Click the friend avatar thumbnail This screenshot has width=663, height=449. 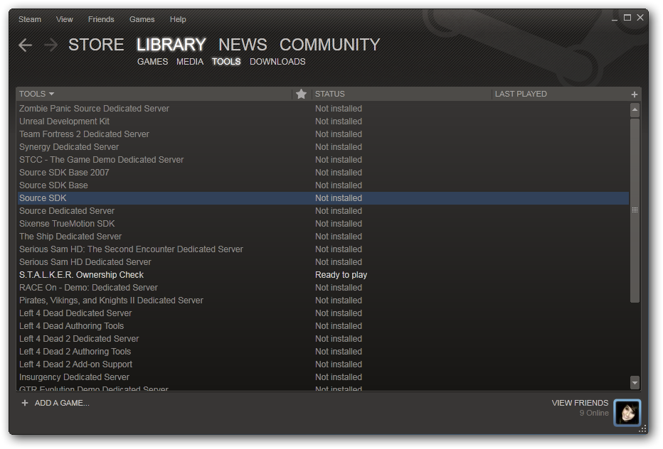[x=627, y=412]
